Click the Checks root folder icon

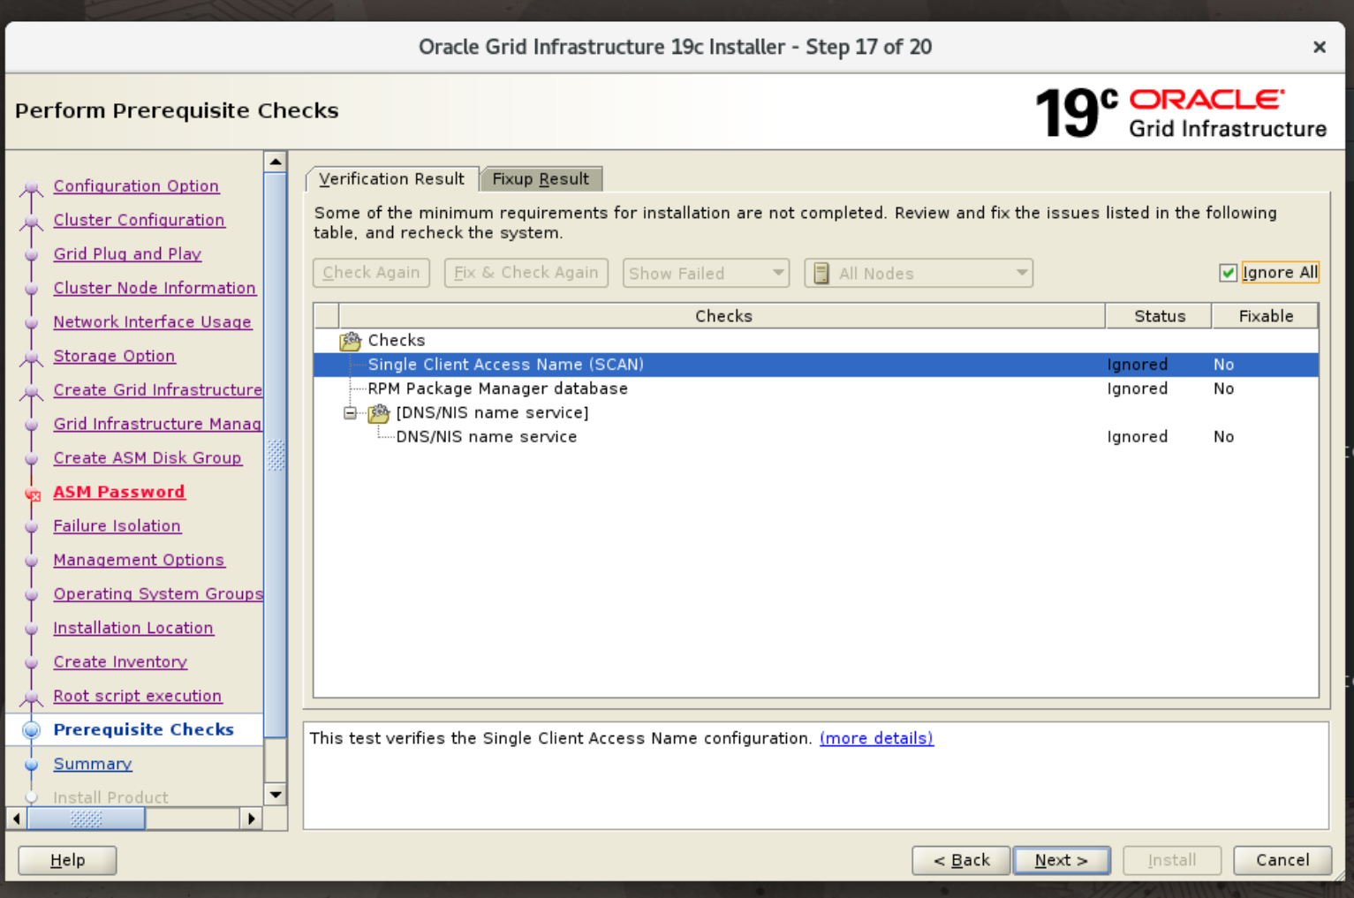click(351, 341)
